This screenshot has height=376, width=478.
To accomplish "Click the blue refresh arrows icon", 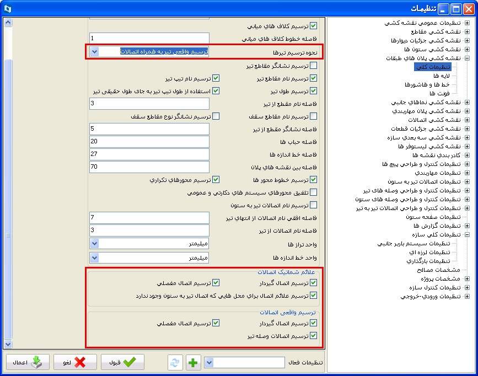I will click(x=175, y=362).
